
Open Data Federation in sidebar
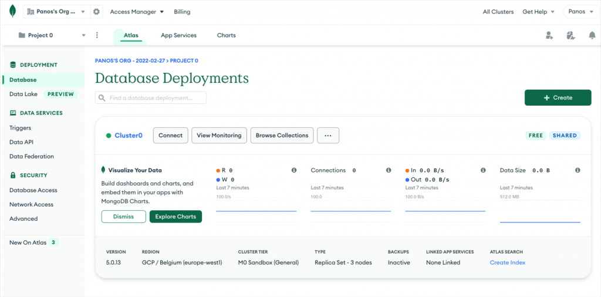pyautogui.click(x=32, y=156)
